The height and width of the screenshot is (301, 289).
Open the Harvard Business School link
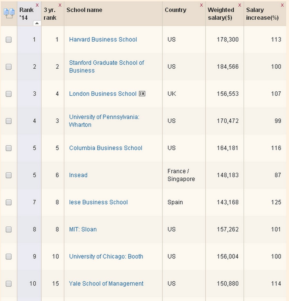(x=103, y=40)
